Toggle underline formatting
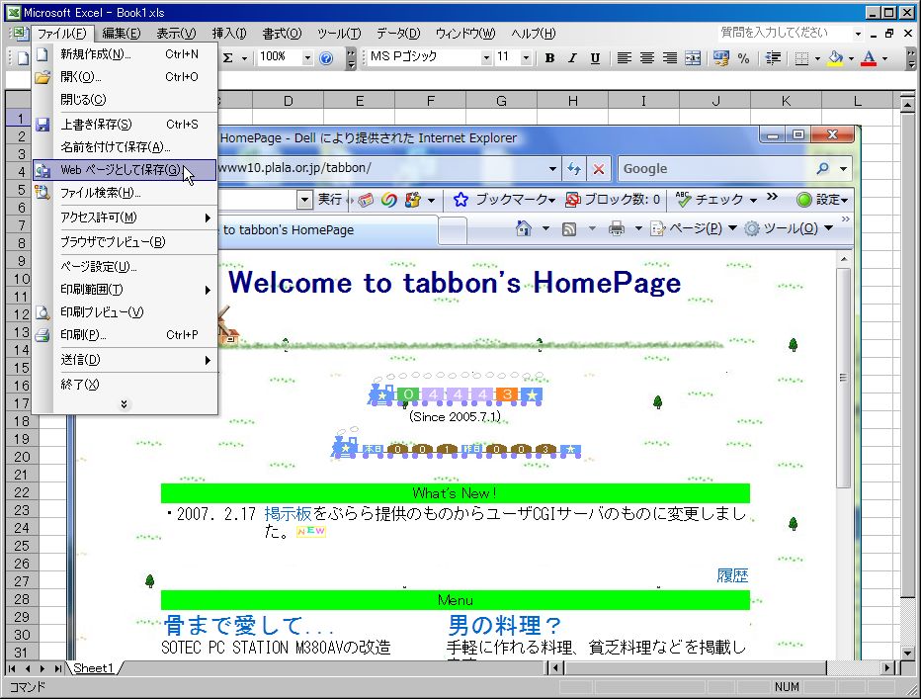 595,57
